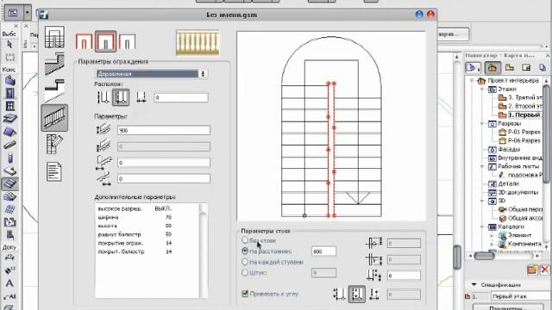Switch Navigator to Project Map view

click(x=492, y=67)
